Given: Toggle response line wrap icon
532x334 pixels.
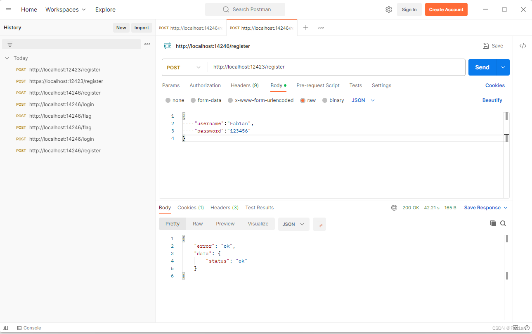Looking at the screenshot, I should point(319,224).
